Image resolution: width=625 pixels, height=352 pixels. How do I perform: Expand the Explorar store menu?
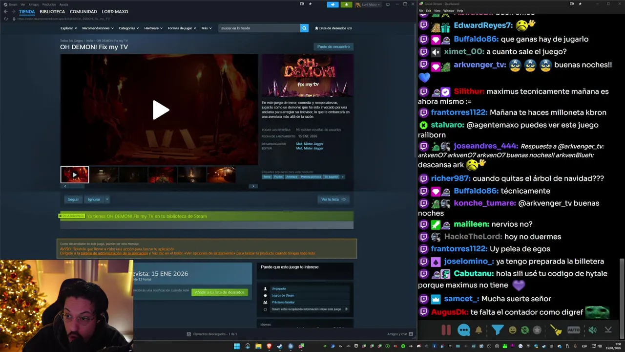click(68, 28)
